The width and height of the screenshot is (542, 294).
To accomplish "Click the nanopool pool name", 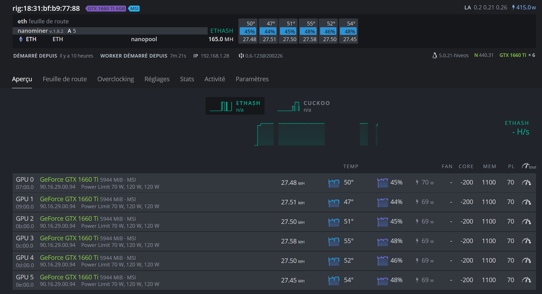I will tap(144, 39).
